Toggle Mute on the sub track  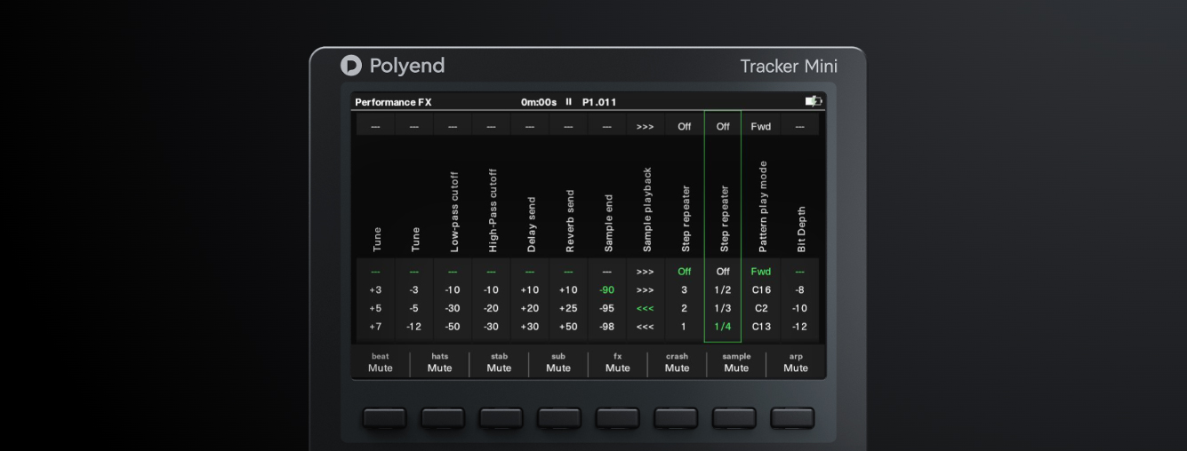click(x=558, y=363)
